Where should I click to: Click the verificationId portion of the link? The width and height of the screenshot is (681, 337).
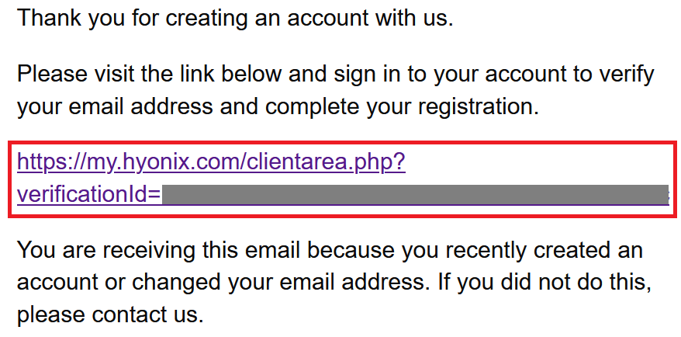[x=89, y=195]
